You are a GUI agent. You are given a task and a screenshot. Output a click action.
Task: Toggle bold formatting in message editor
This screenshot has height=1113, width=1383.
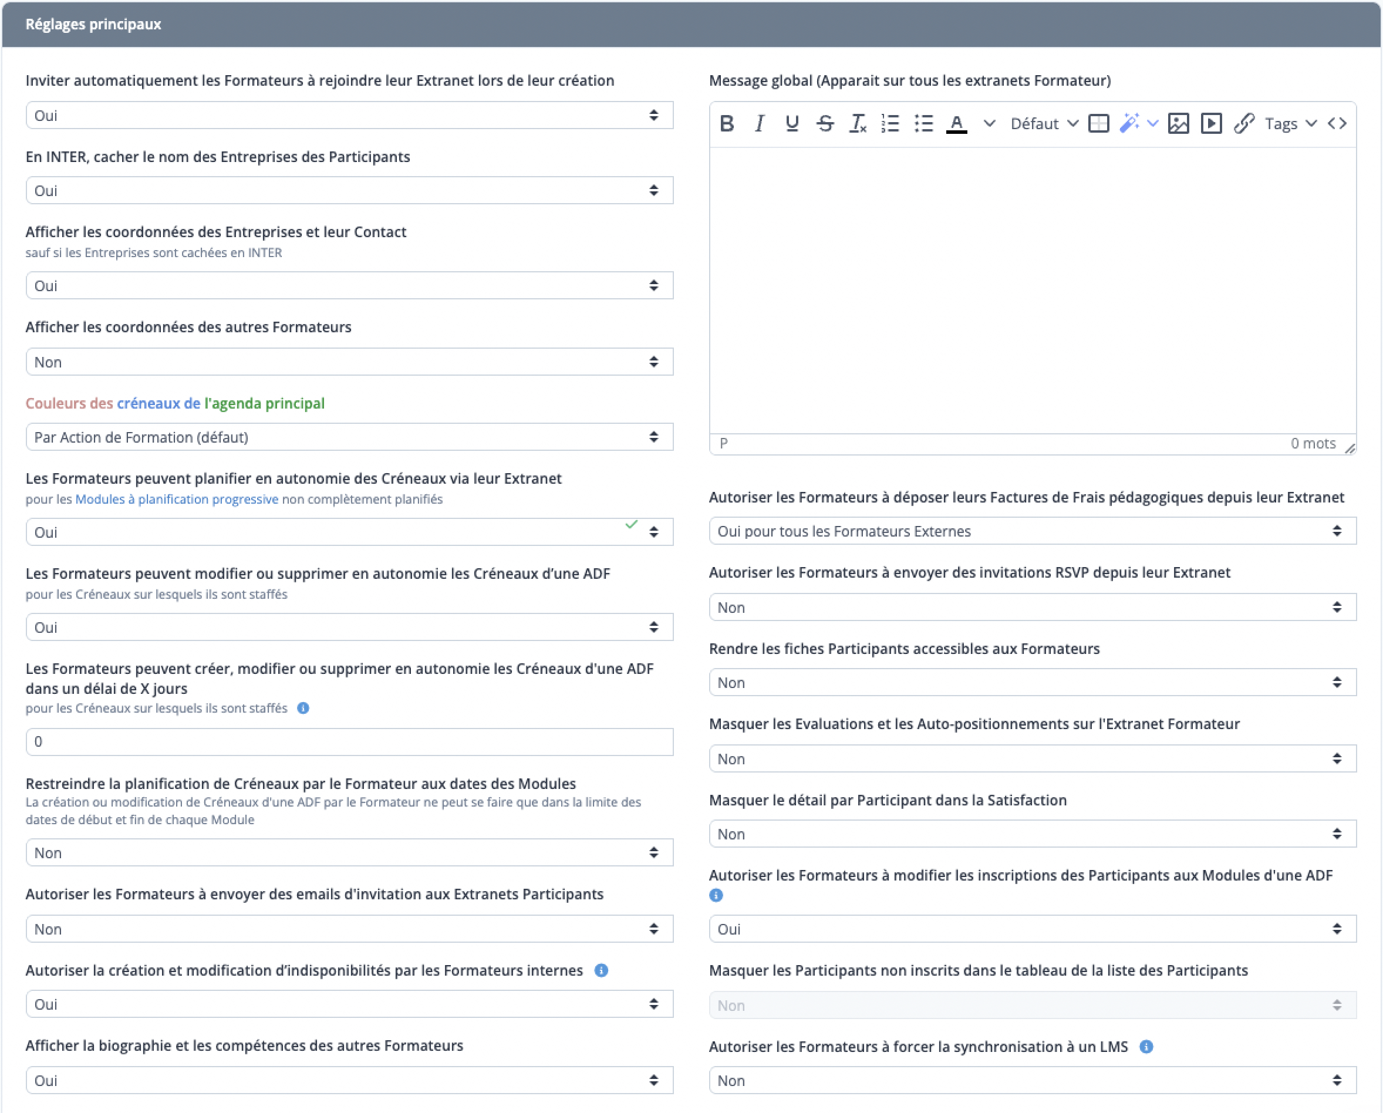(x=726, y=123)
